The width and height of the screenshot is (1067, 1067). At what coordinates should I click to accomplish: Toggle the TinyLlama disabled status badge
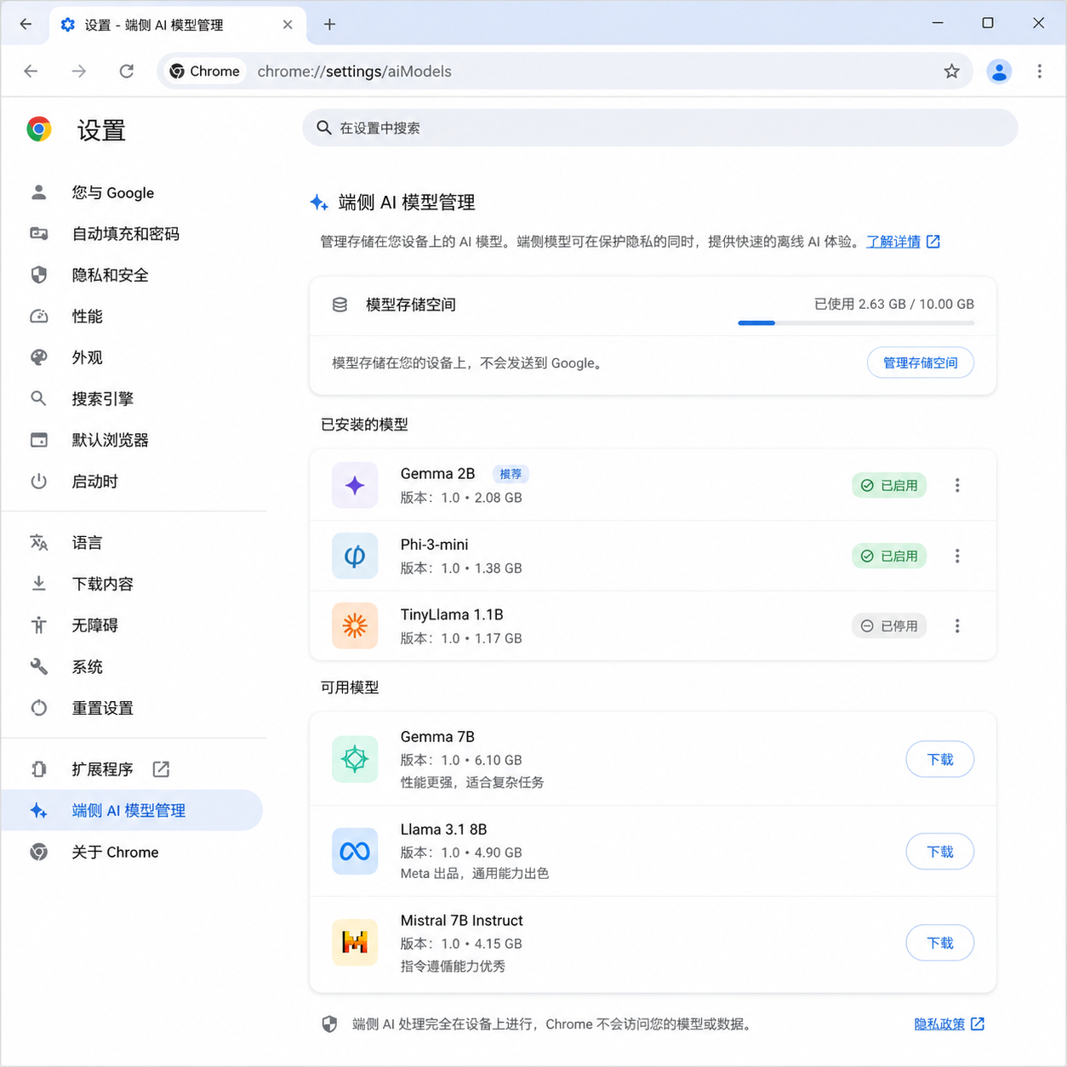point(889,626)
